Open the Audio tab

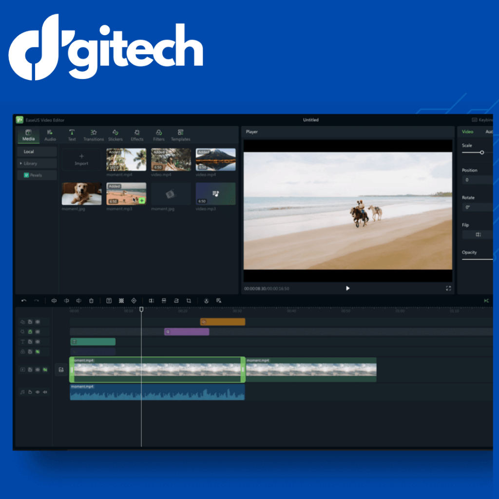tap(50, 135)
